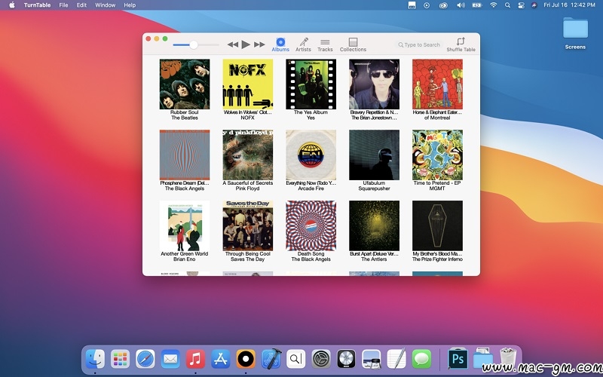Click the battery status icon
This screenshot has height=377, width=603.
point(477,5)
